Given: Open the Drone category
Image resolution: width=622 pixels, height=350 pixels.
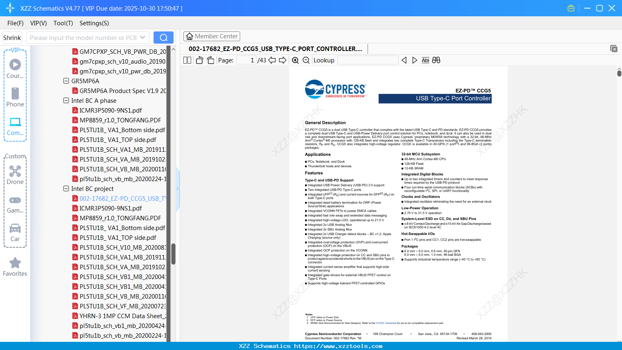Looking at the screenshot, I should 15,175.
